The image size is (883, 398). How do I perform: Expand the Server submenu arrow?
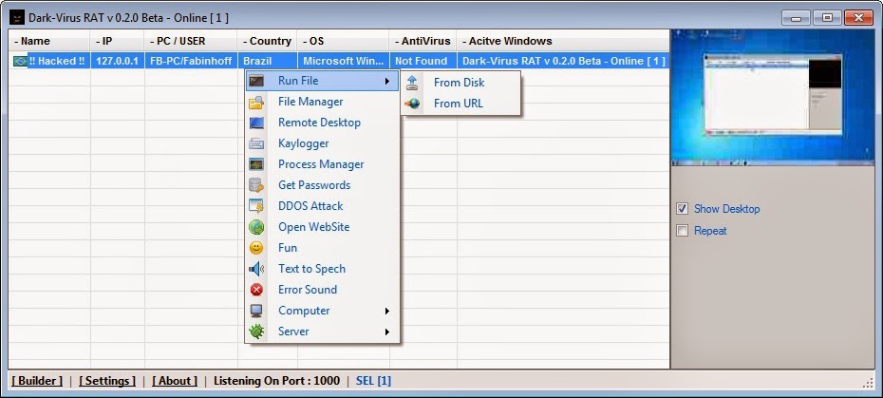coord(386,332)
